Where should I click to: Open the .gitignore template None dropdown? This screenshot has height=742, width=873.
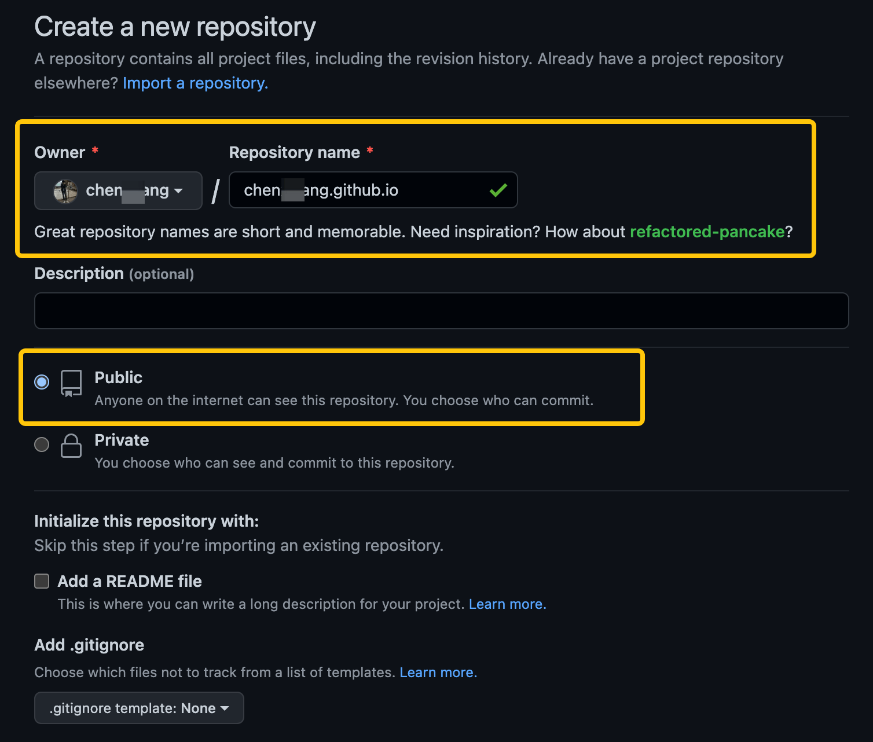139,708
